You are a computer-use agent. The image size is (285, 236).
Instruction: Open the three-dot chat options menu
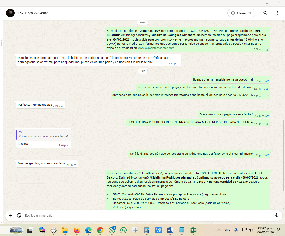coord(277,13)
